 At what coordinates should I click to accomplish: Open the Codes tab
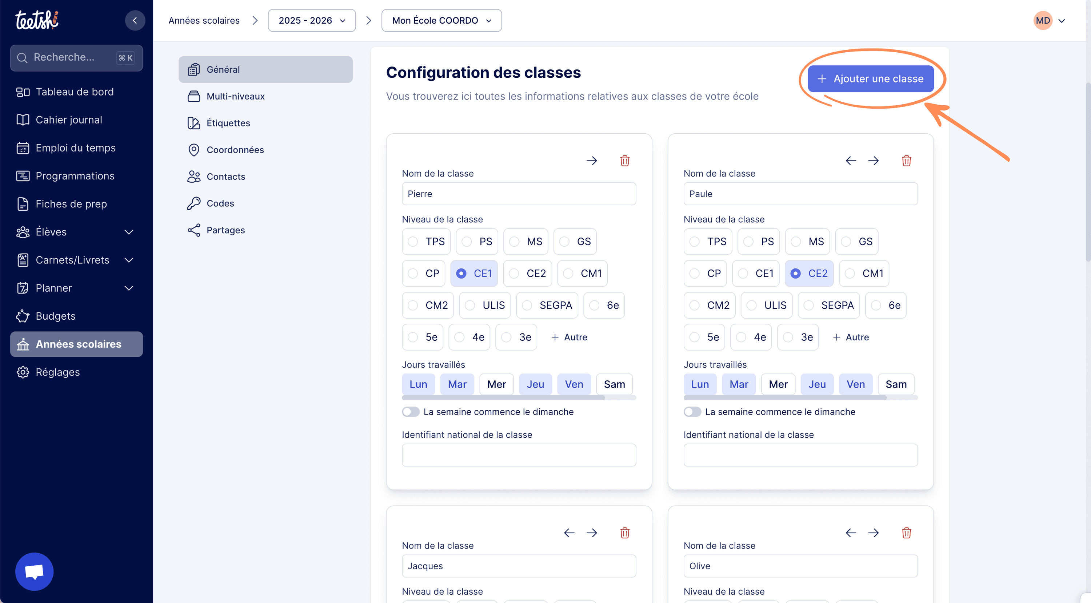pyautogui.click(x=265, y=203)
